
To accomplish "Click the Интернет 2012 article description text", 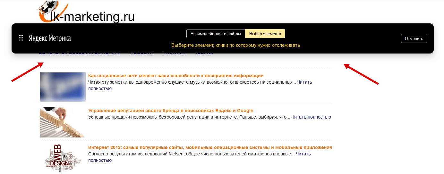I will tap(189, 154).
